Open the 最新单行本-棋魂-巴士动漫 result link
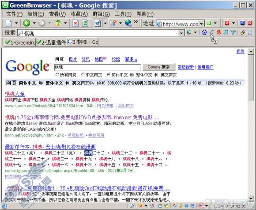 point(50,147)
